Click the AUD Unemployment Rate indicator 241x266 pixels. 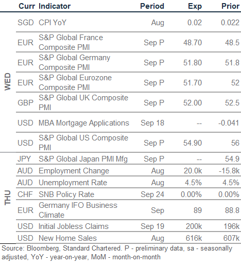click(73, 183)
